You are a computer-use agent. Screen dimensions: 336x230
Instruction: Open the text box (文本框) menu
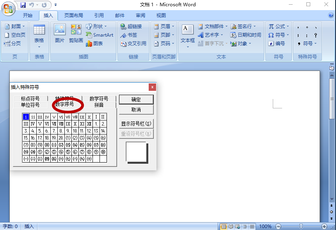point(188,36)
